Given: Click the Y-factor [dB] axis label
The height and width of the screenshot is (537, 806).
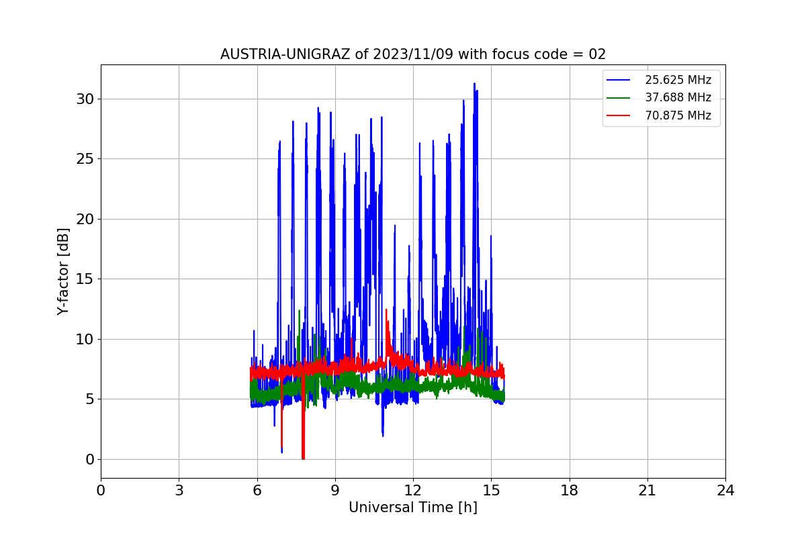Looking at the screenshot, I should [x=63, y=271].
